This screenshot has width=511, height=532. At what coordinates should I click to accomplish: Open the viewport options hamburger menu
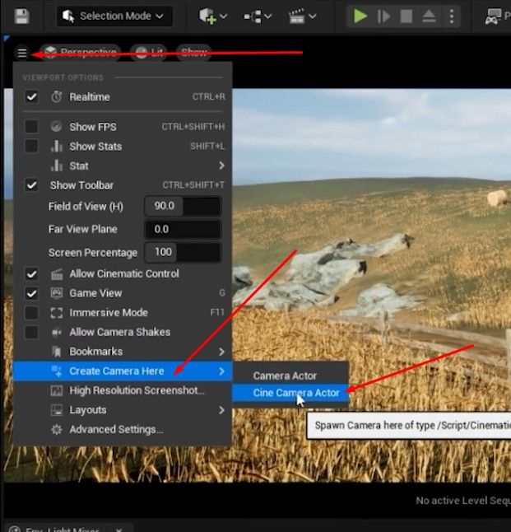click(x=22, y=53)
